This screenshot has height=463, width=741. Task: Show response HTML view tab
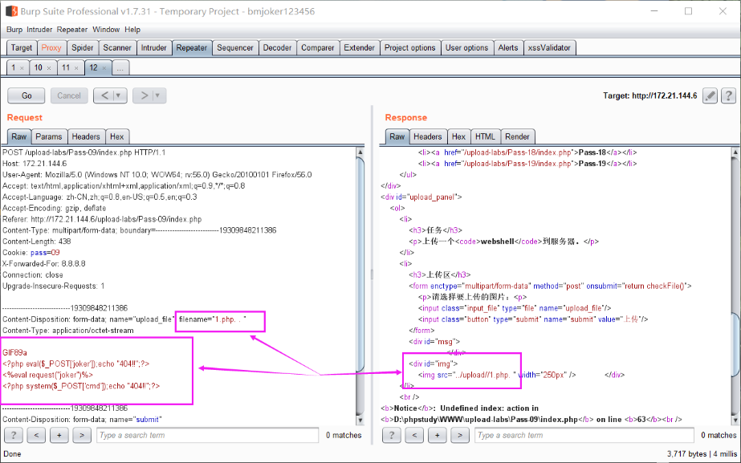coord(485,136)
